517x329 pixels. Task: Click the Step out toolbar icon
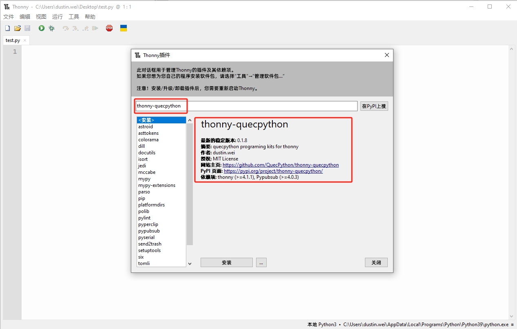pyautogui.click(x=85, y=28)
